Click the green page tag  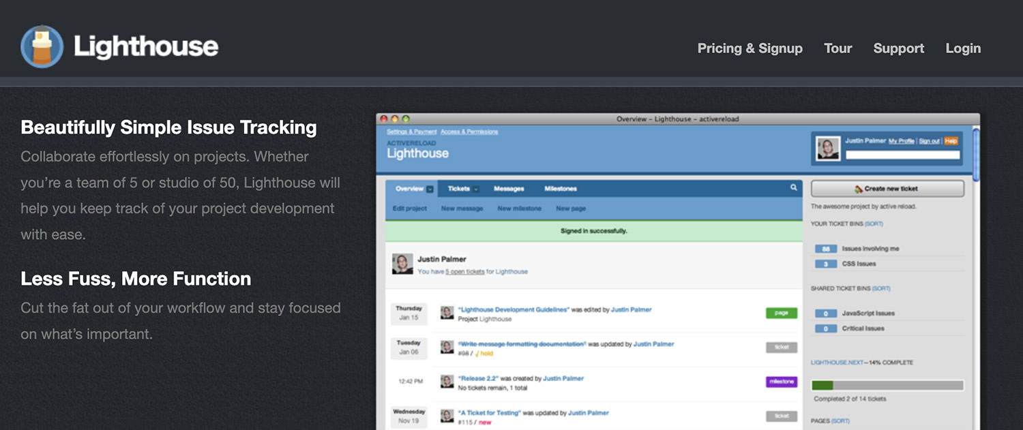click(782, 313)
